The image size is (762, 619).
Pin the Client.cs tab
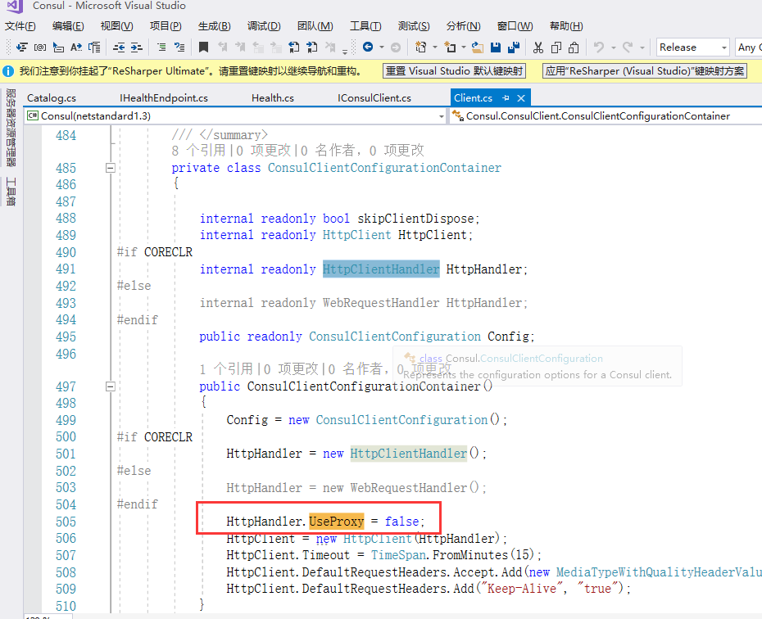click(x=506, y=98)
